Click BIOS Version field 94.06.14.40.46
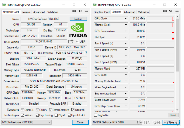The height and width of the screenshot is (128, 184). (x=44, y=41)
